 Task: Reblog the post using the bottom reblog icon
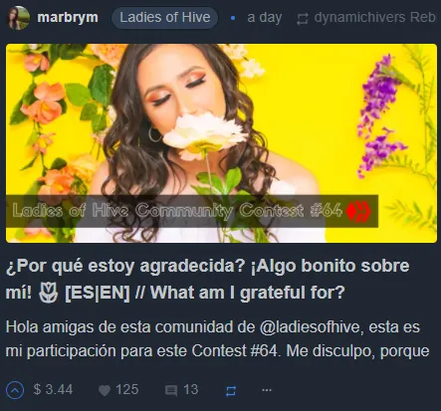click(x=231, y=391)
